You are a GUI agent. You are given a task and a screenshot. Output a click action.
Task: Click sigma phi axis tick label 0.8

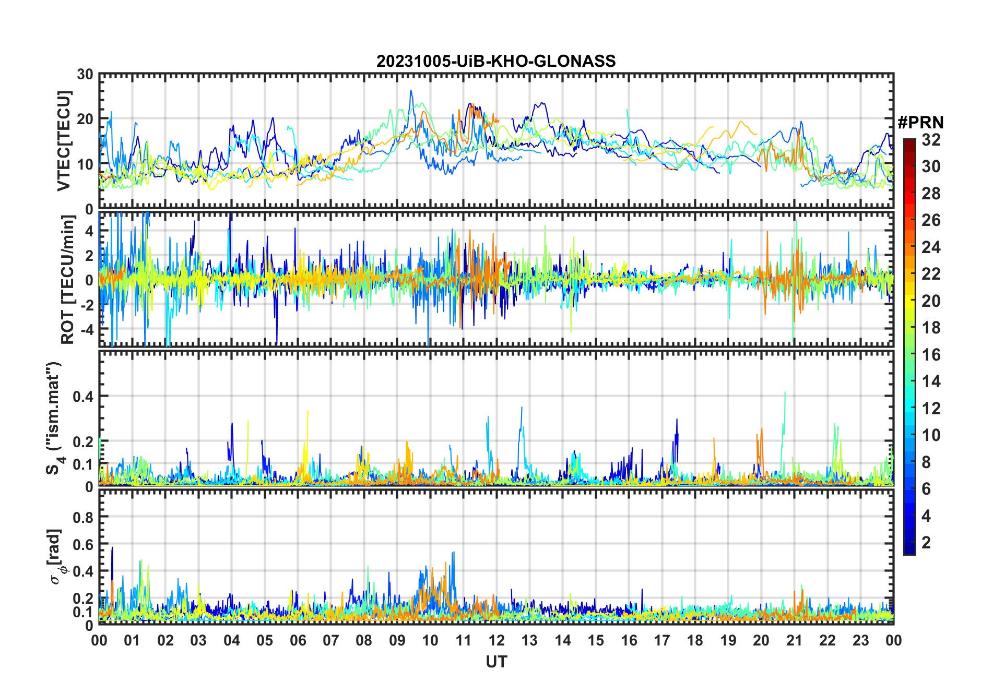coord(82,517)
